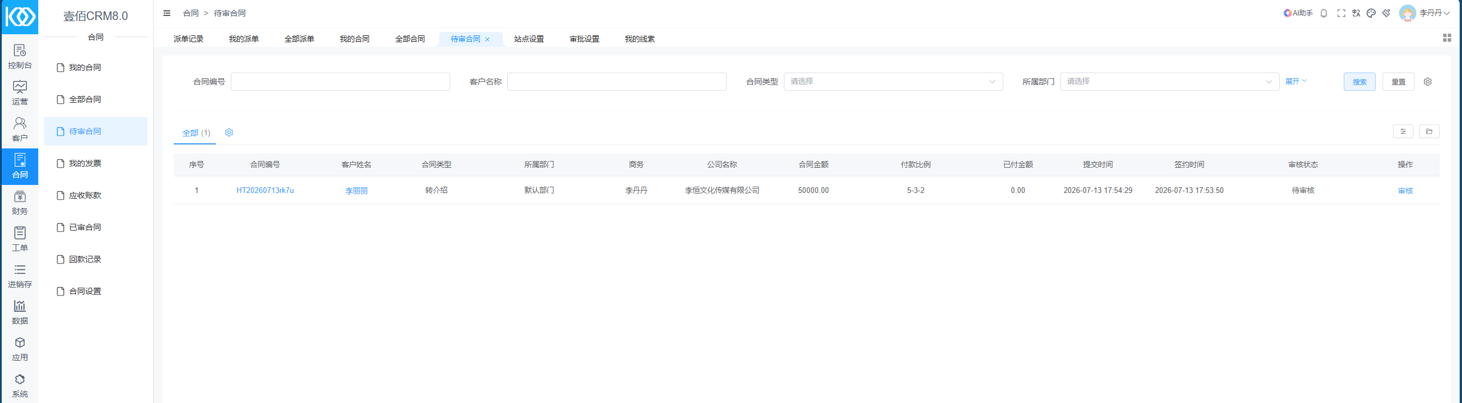Open the 合同类型 dropdown
Viewport: 1462px width, 403px height.
(894, 82)
